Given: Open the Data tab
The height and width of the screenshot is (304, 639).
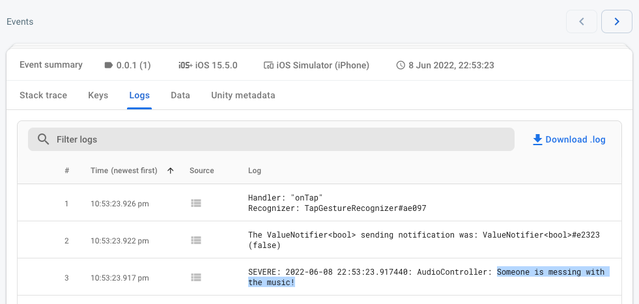Looking at the screenshot, I should 180,95.
